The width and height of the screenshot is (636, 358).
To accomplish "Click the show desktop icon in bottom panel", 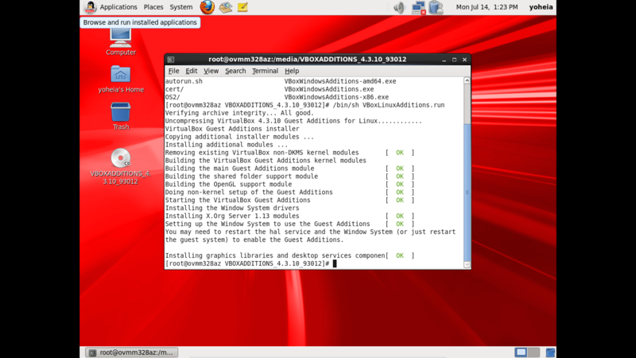I will point(550,352).
